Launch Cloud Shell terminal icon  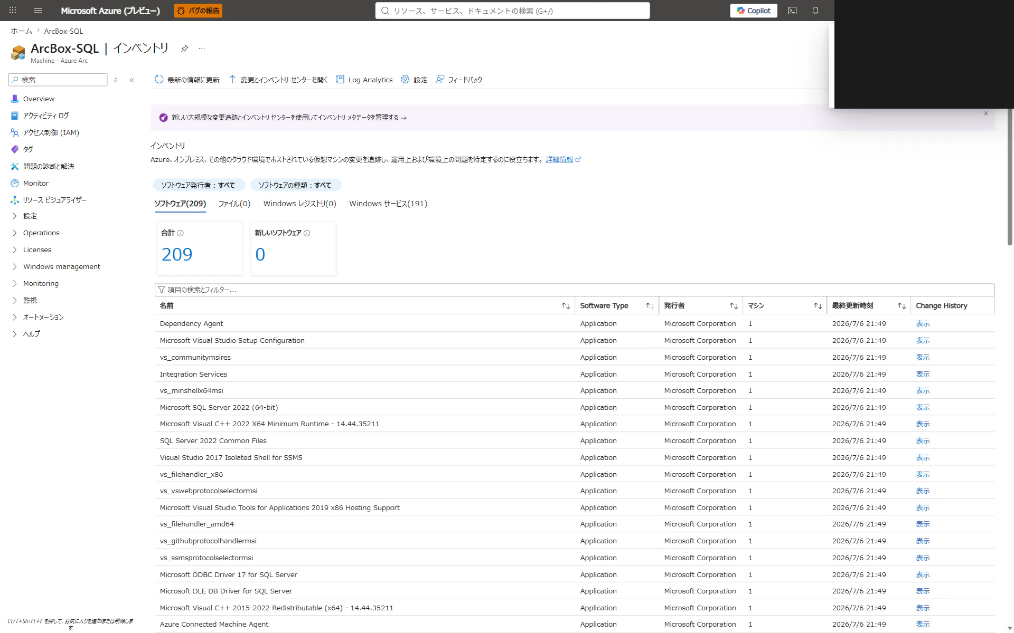[x=792, y=11]
